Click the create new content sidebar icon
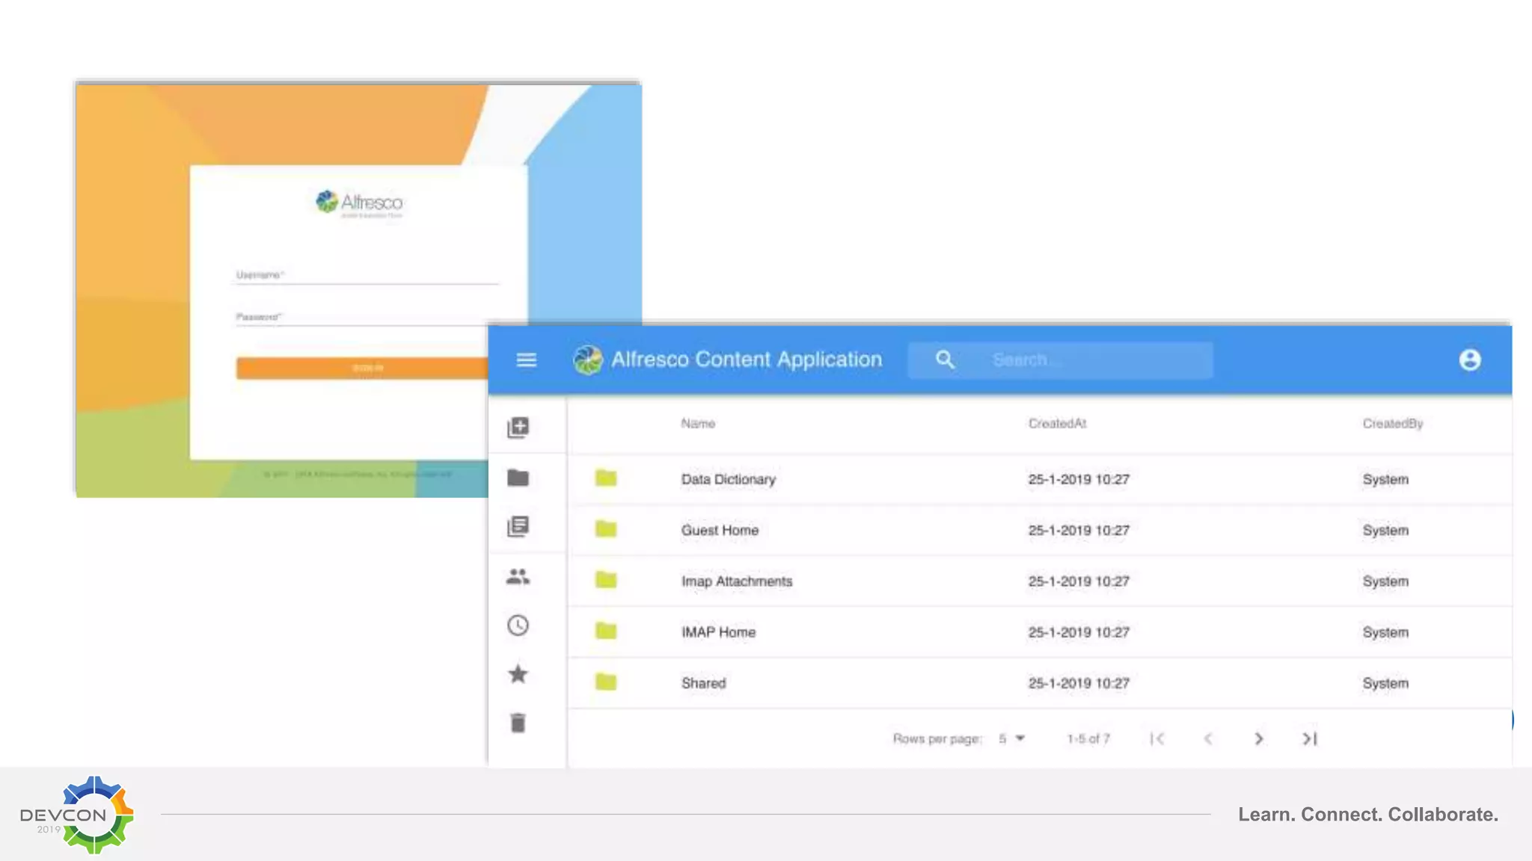 (x=518, y=428)
